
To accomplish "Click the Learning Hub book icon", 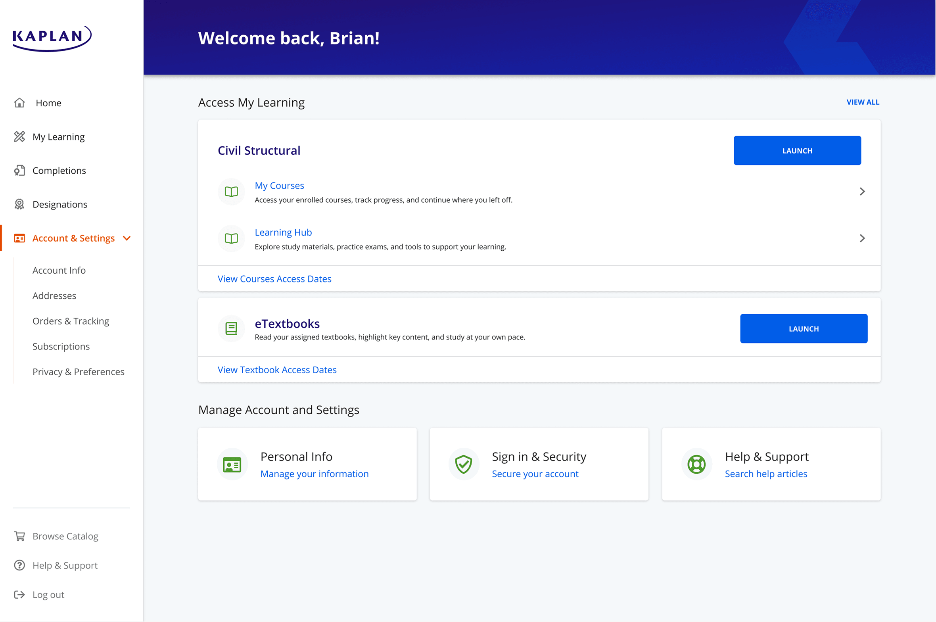I will coord(231,238).
